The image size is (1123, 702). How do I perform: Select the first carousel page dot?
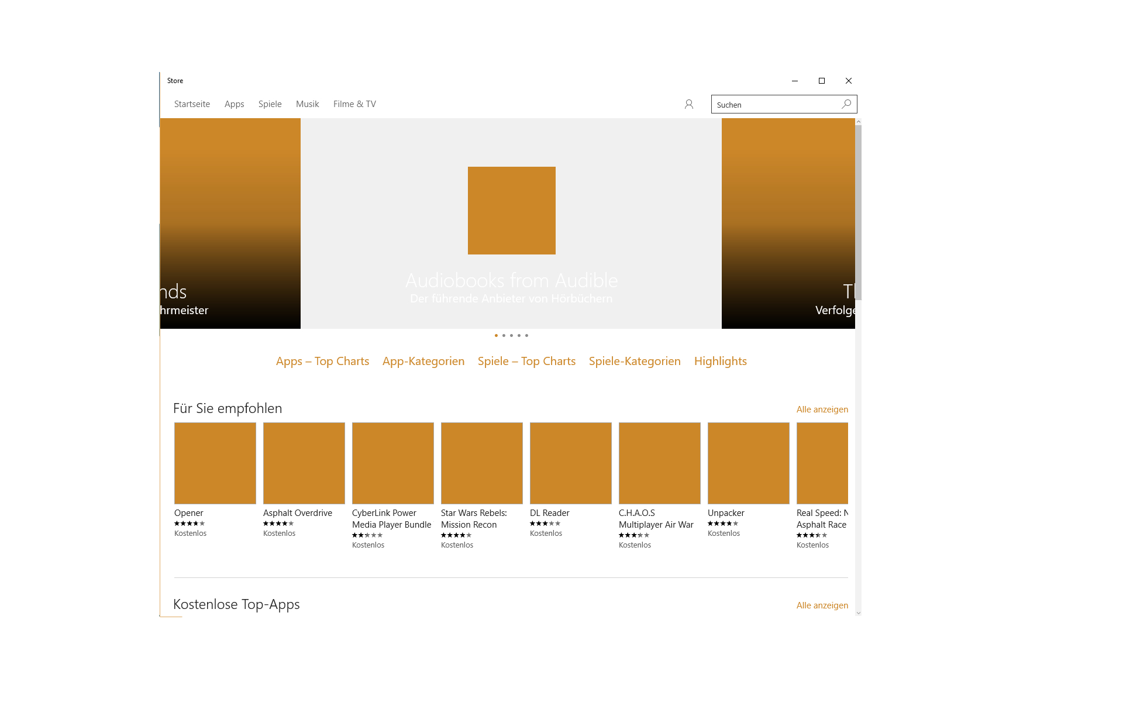point(496,336)
